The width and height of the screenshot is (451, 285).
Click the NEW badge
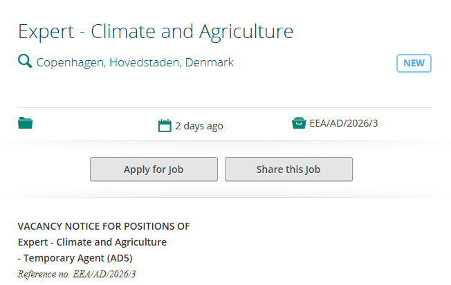[414, 63]
